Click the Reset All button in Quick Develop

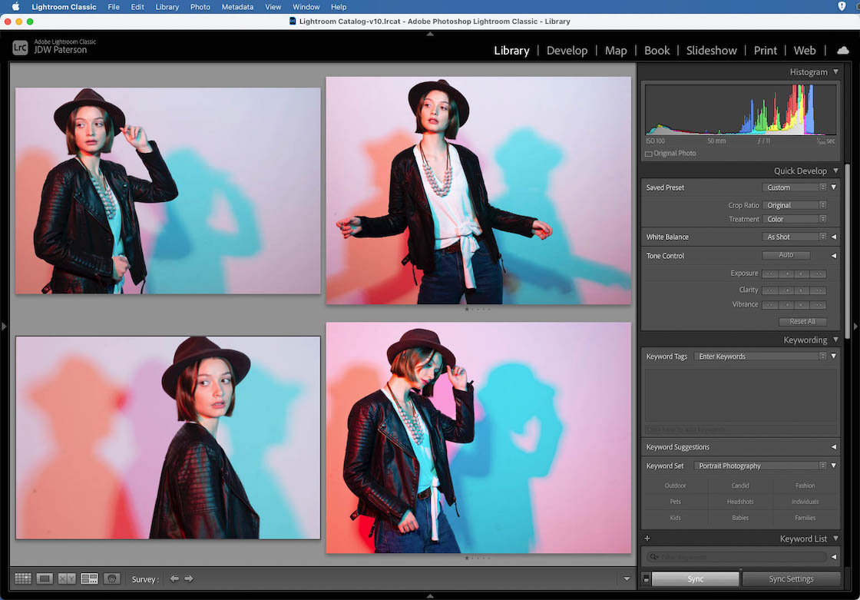[x=802, y=321]
